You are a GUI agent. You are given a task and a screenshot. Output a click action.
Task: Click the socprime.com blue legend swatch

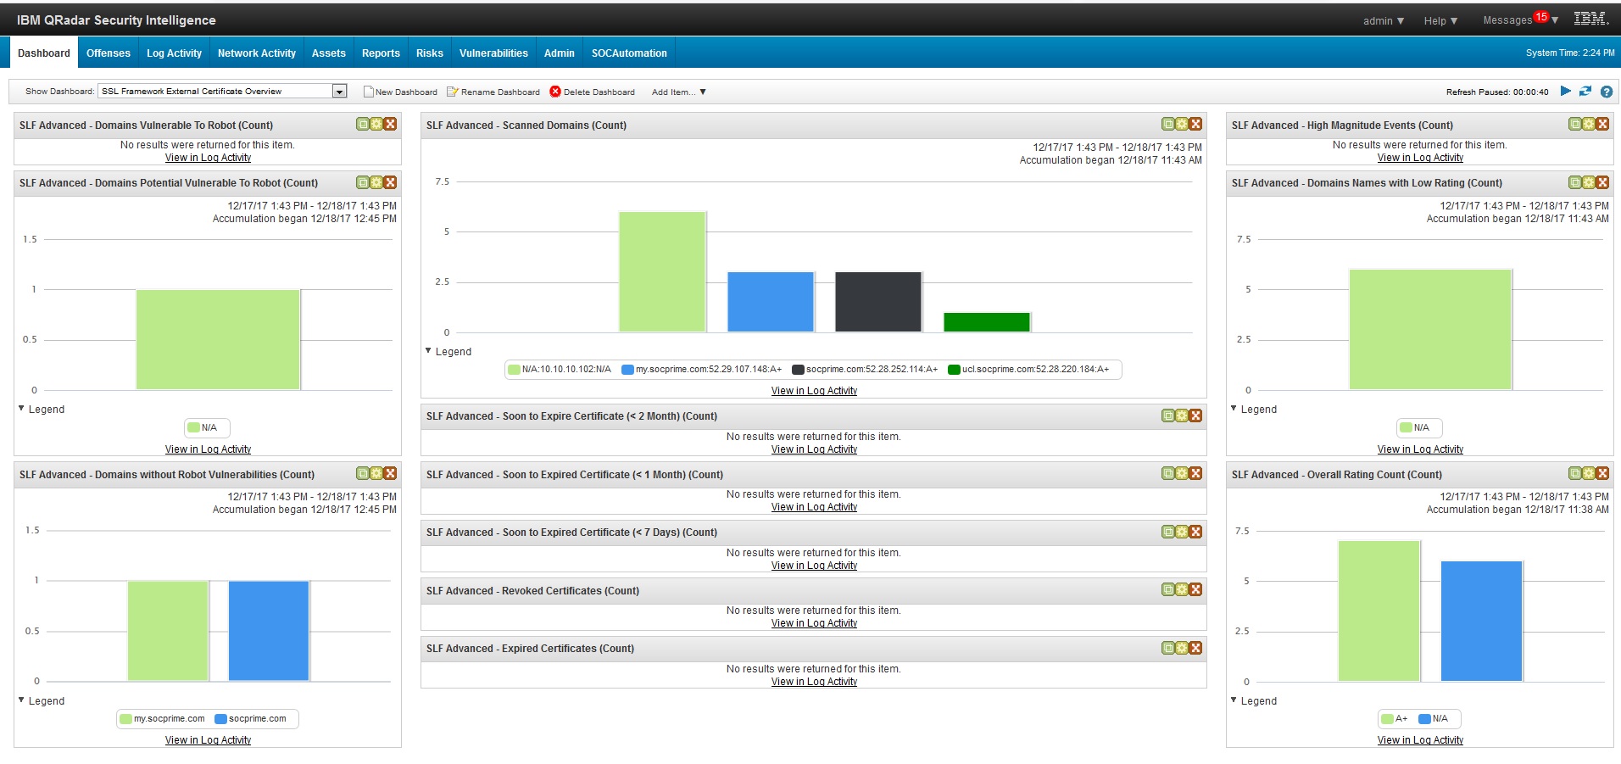click(221, 719)
